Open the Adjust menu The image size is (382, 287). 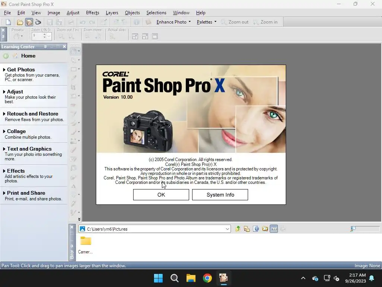73,13
